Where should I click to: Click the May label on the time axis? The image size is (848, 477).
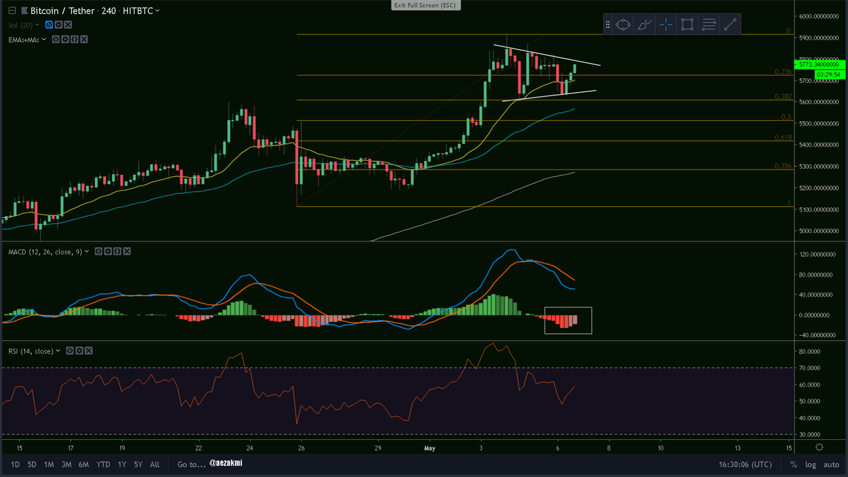point(430,448)
